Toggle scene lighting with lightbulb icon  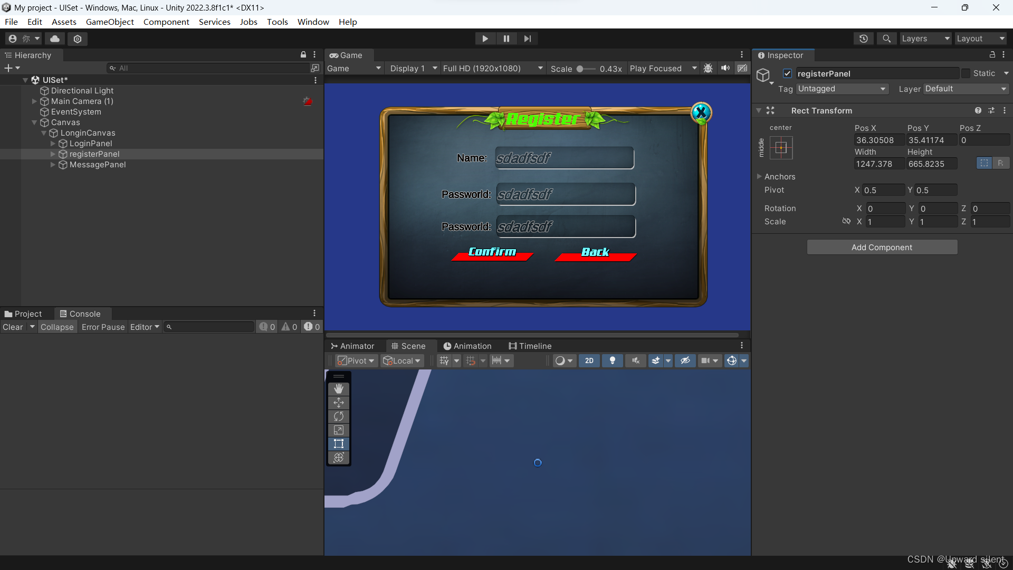[x=612, y=360]
